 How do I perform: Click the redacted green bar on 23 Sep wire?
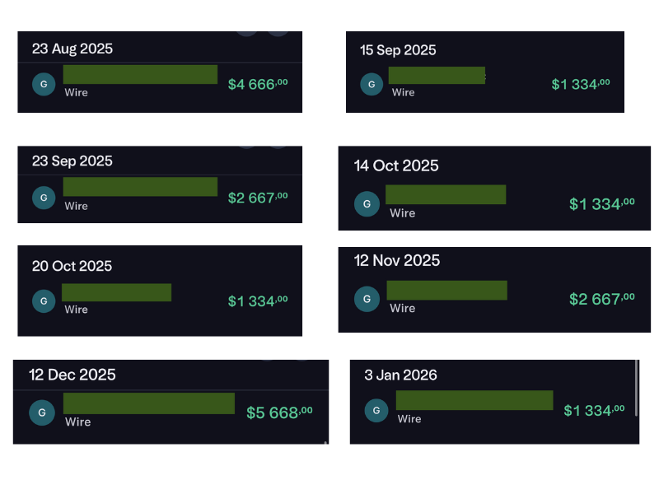[139, 186]
